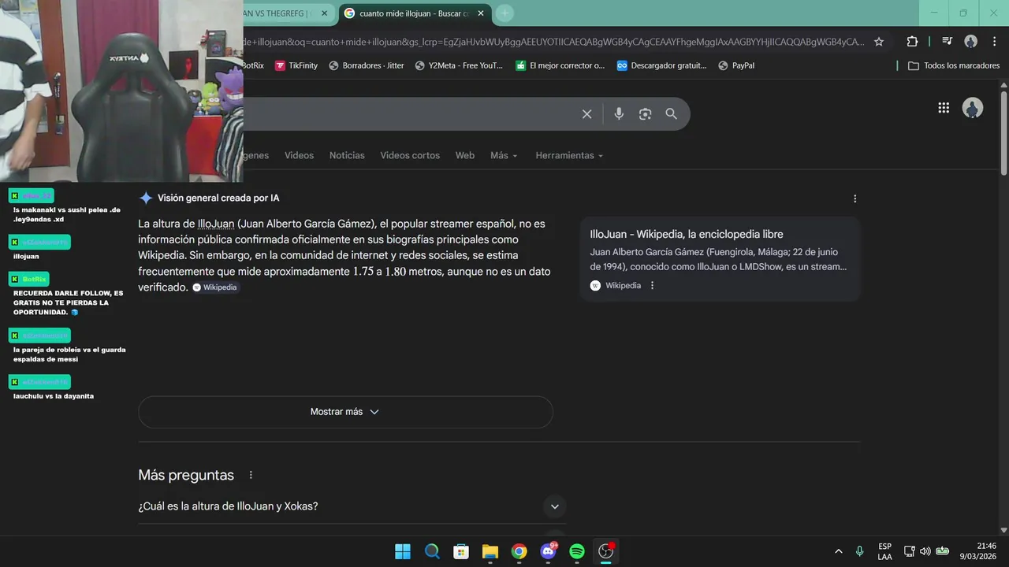Image resolution: width=1009 pixels, height=567 pixels.
Task: Click Wikipedia source under result card
Action: tap(616, 286)
